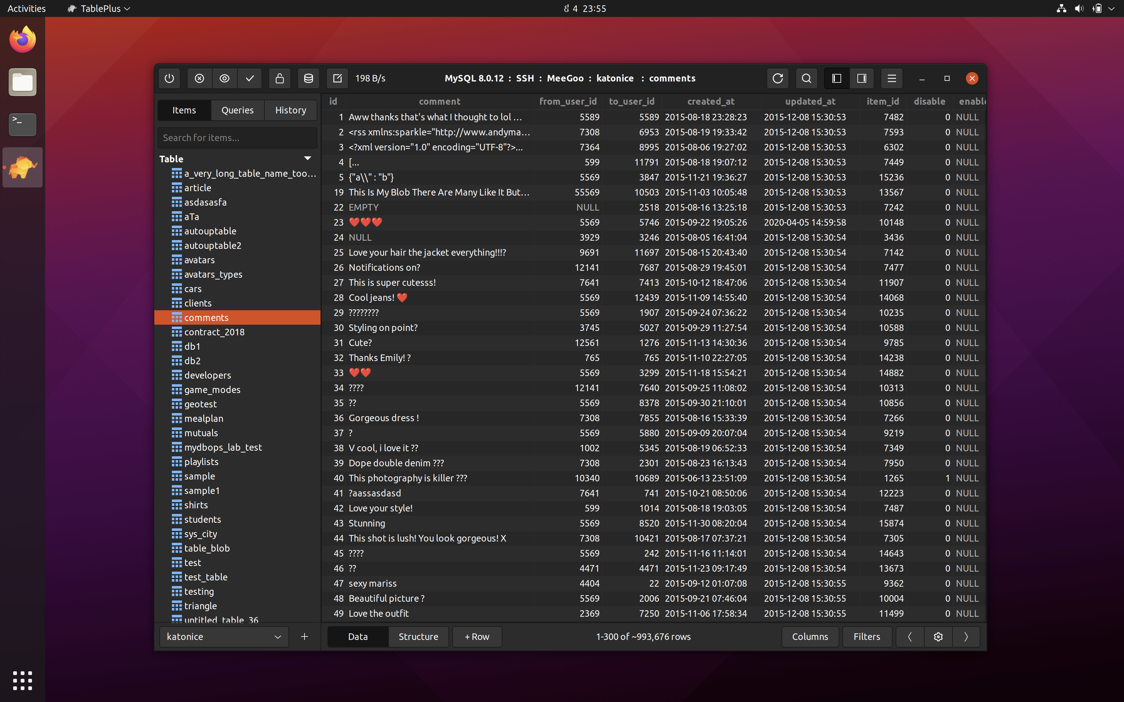
Task: Click the settings/menu icon at toolbar end
Action: [x=891, y=78]
